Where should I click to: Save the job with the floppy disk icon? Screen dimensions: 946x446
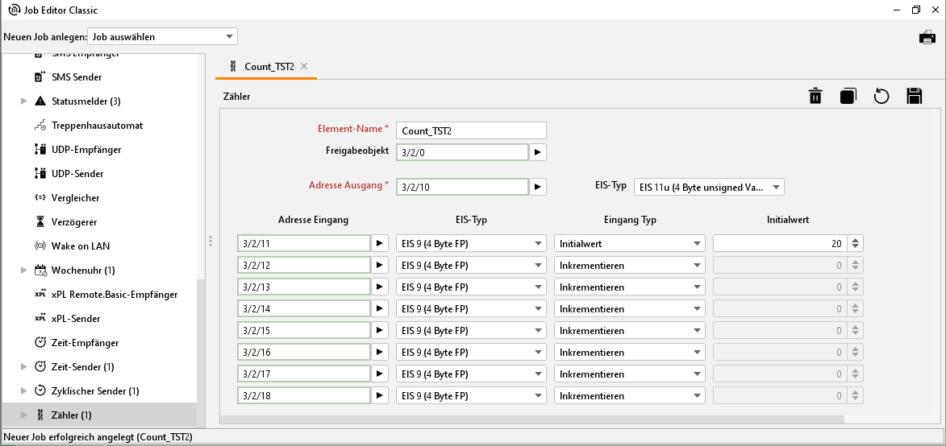point(915,97)
